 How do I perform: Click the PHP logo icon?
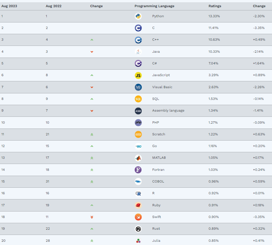[138, 123]
